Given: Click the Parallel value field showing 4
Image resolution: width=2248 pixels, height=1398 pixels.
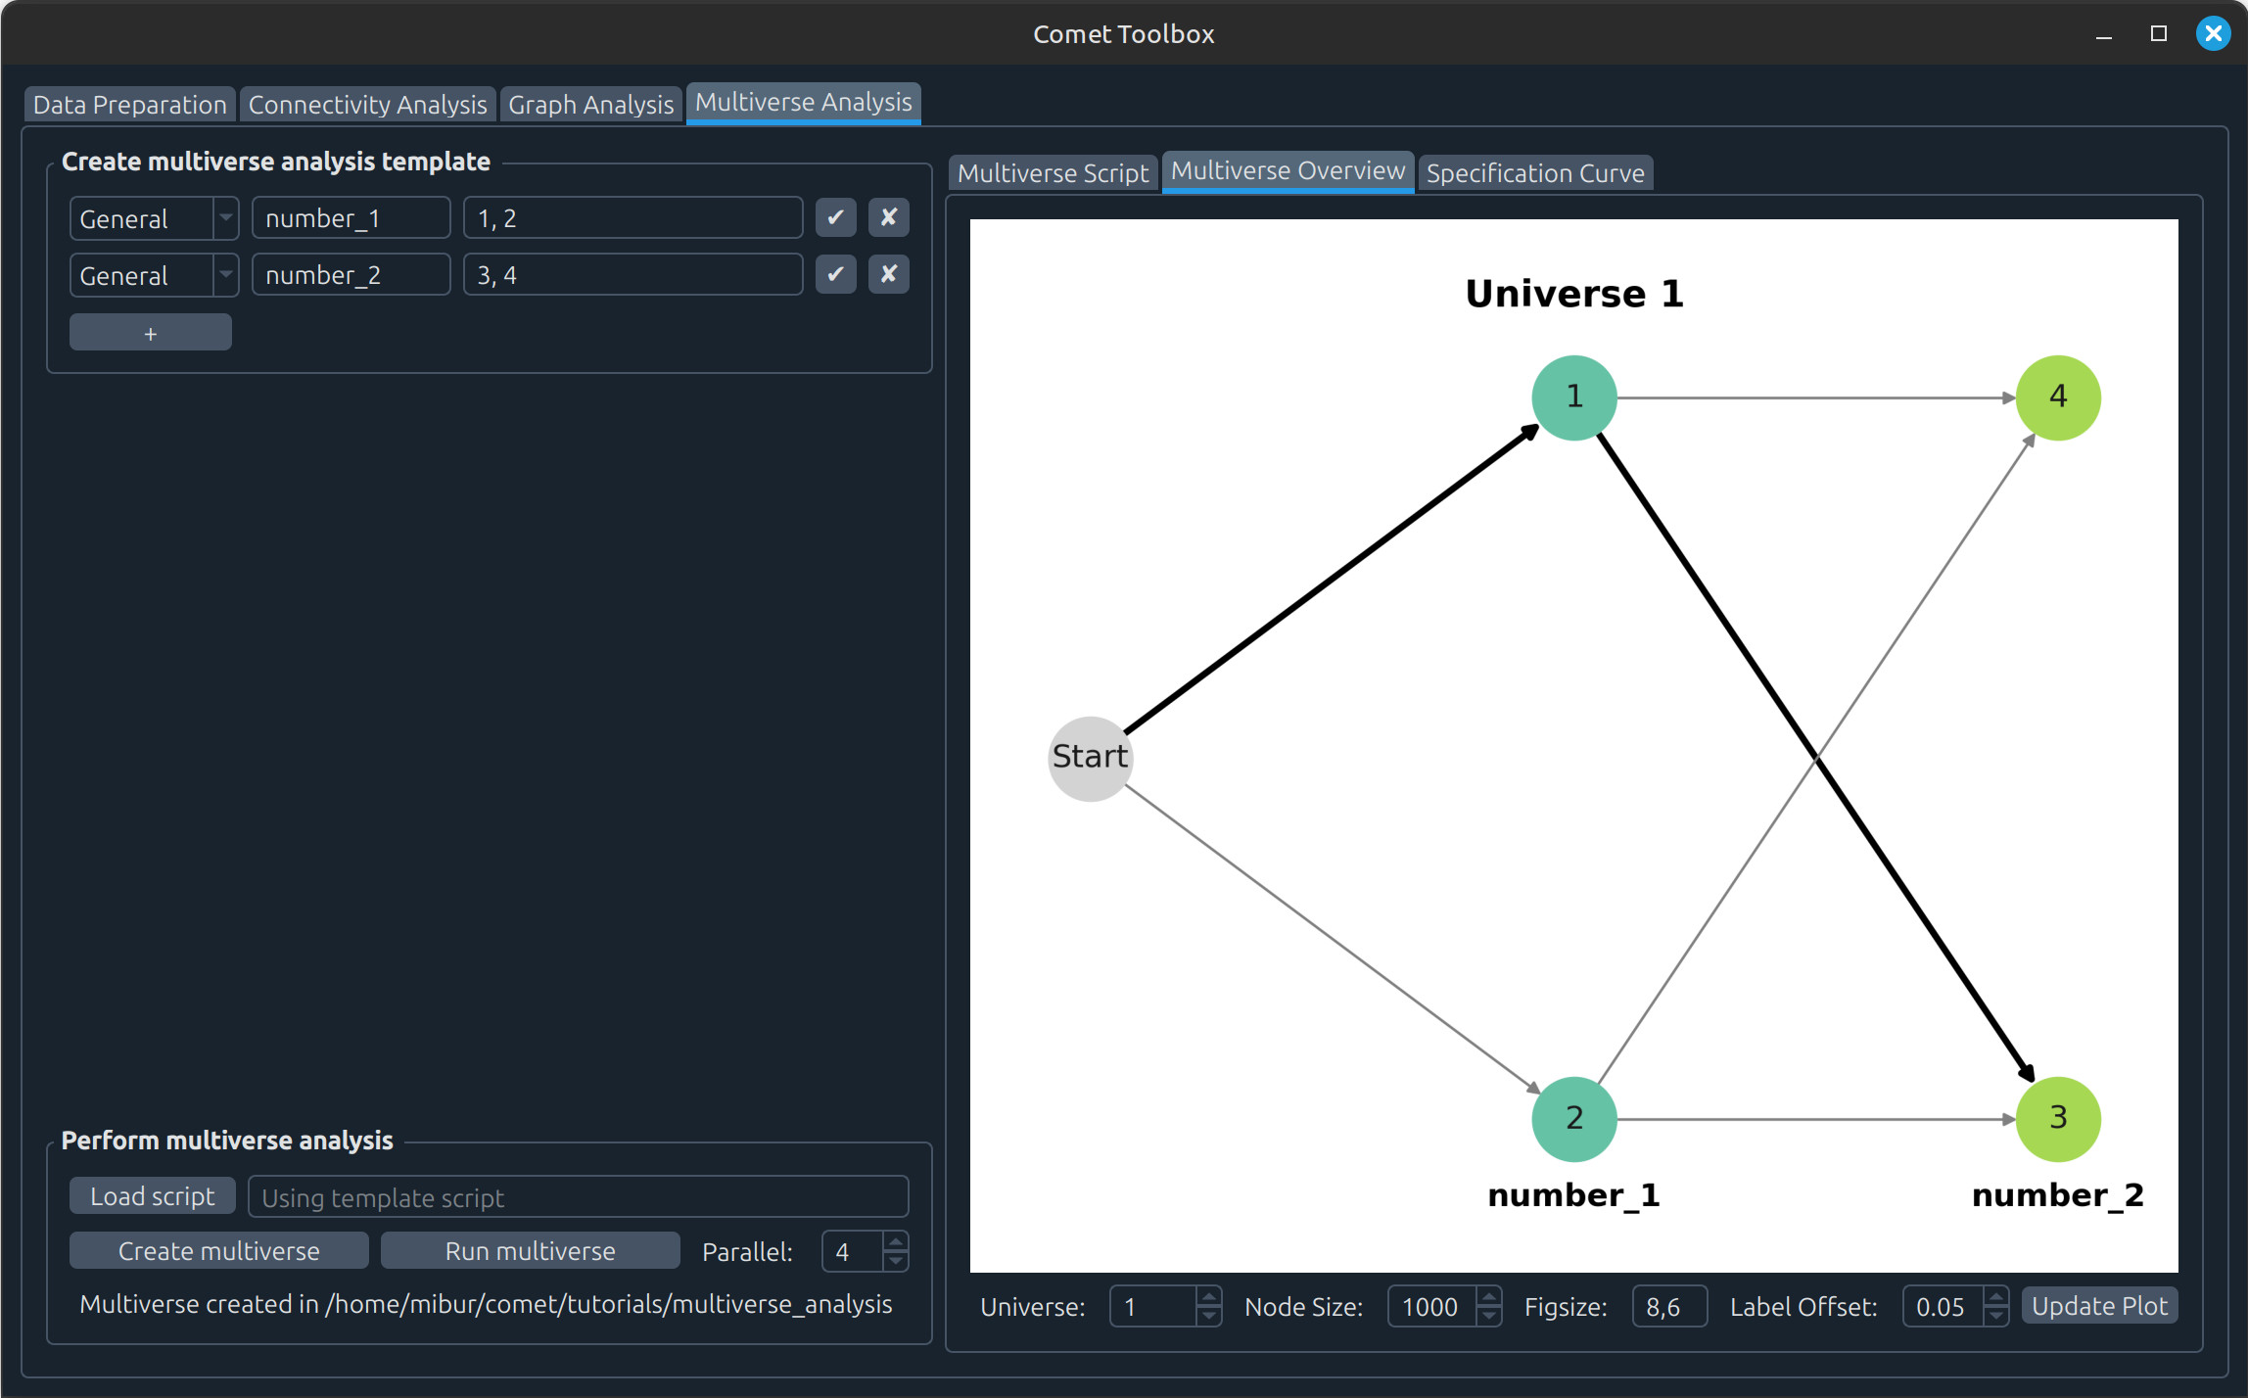Looking at the screenshot, I should click(x=853, y=1252).
